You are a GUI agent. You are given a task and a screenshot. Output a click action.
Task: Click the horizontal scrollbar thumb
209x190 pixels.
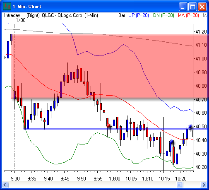[x=180, y=185]
